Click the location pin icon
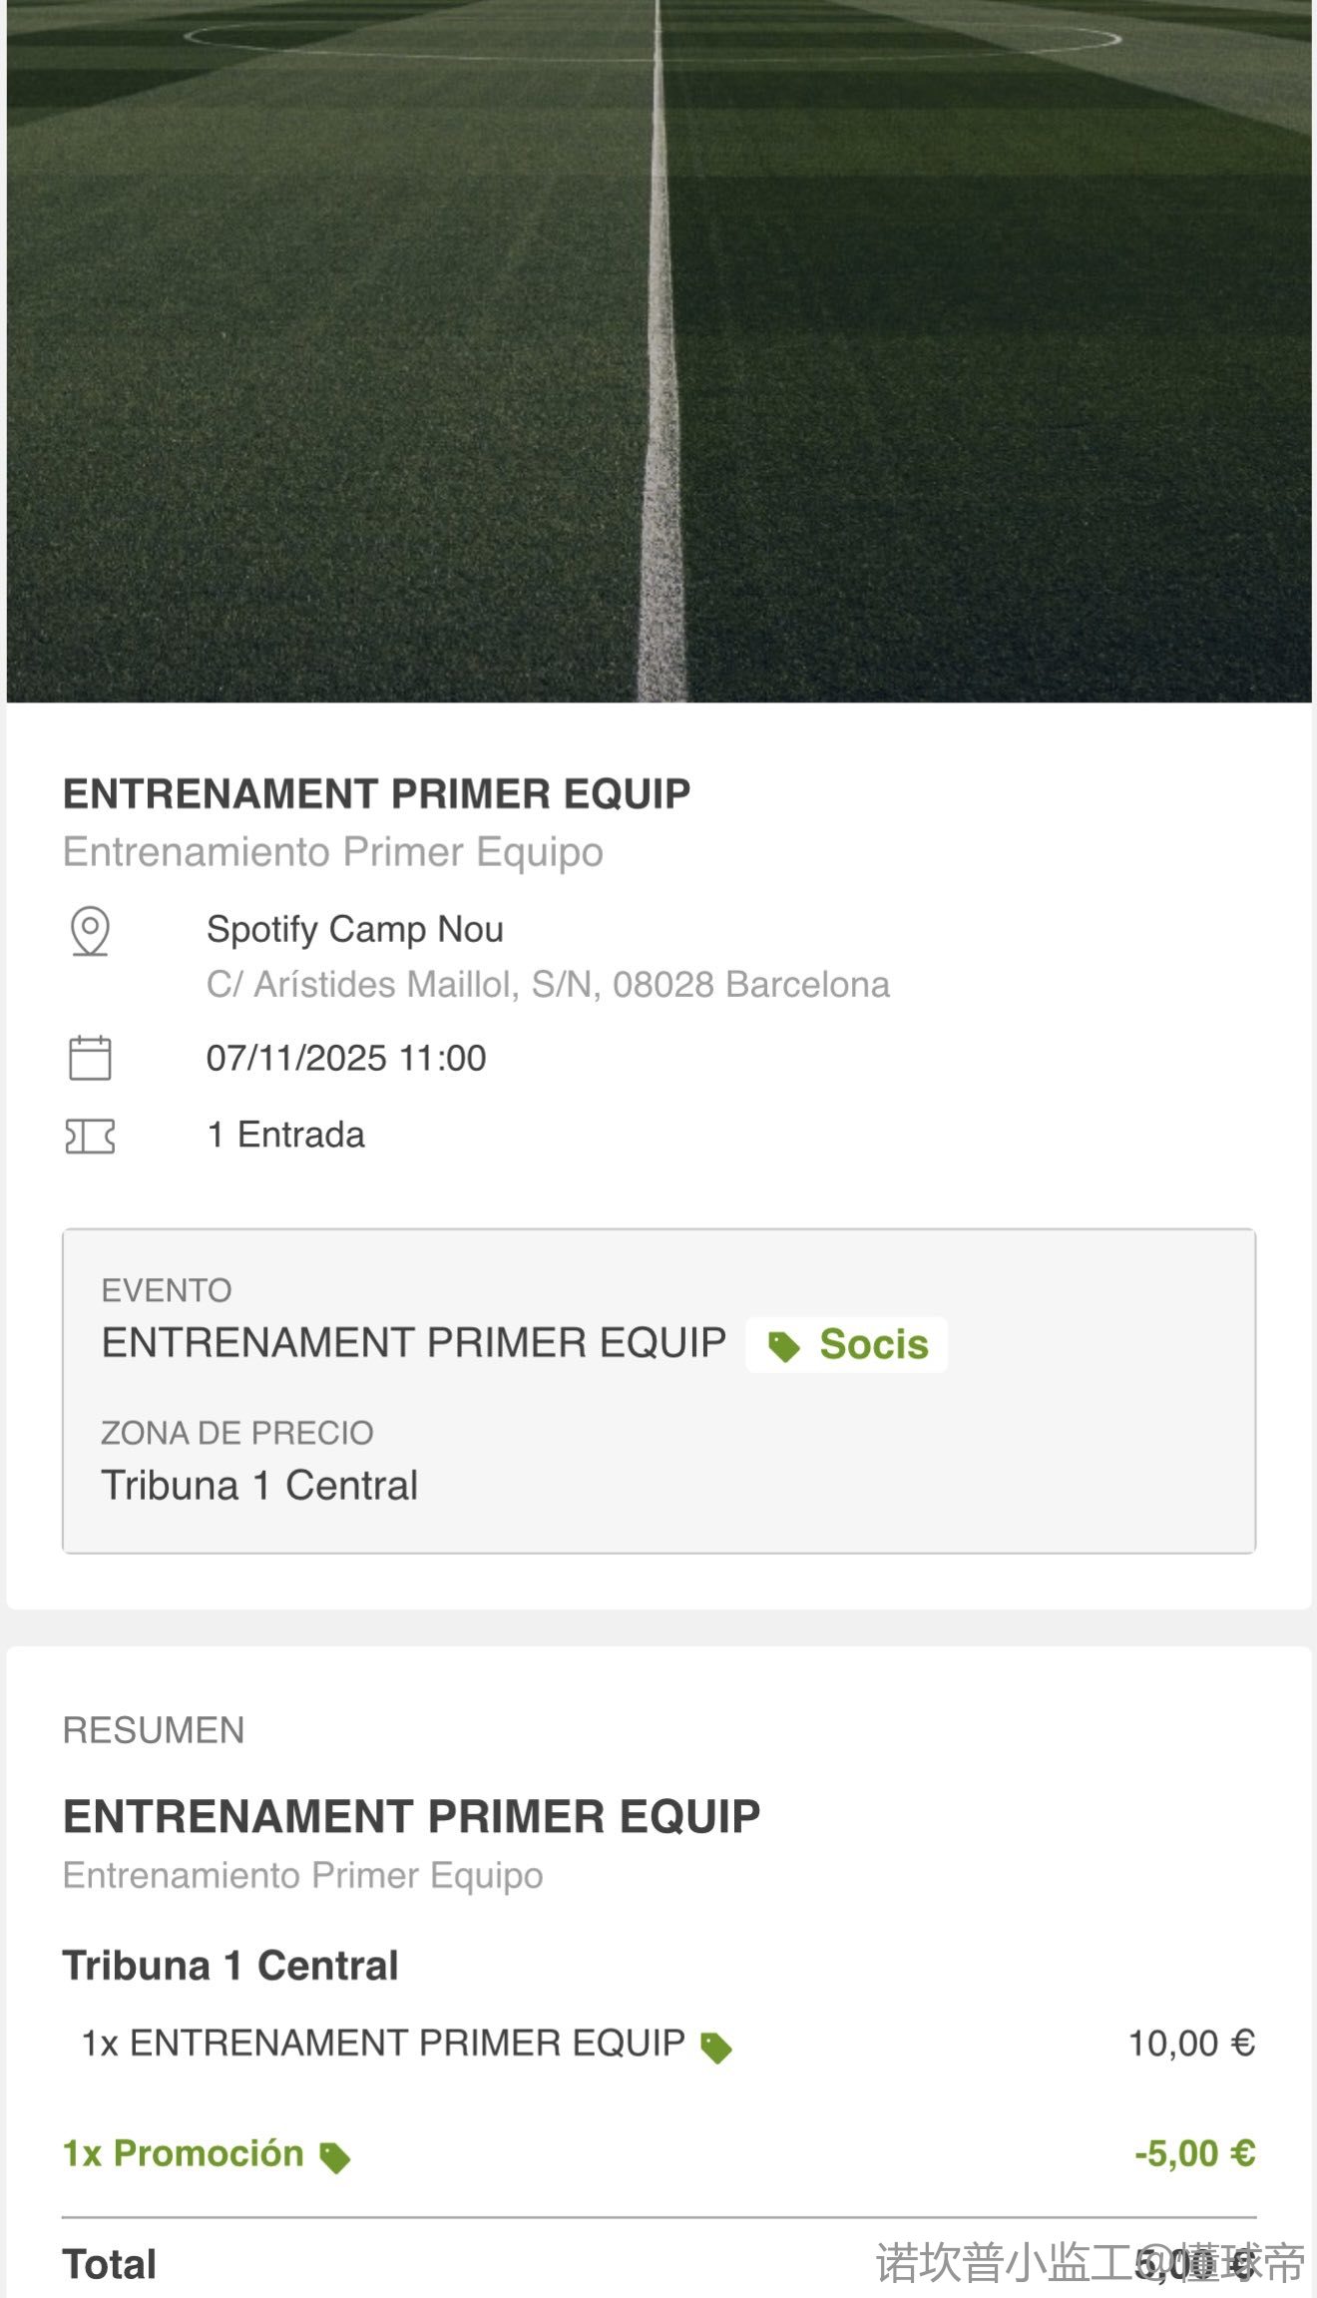The height and width of the screenshot is (2298, 1317). [x=90, y=930]
